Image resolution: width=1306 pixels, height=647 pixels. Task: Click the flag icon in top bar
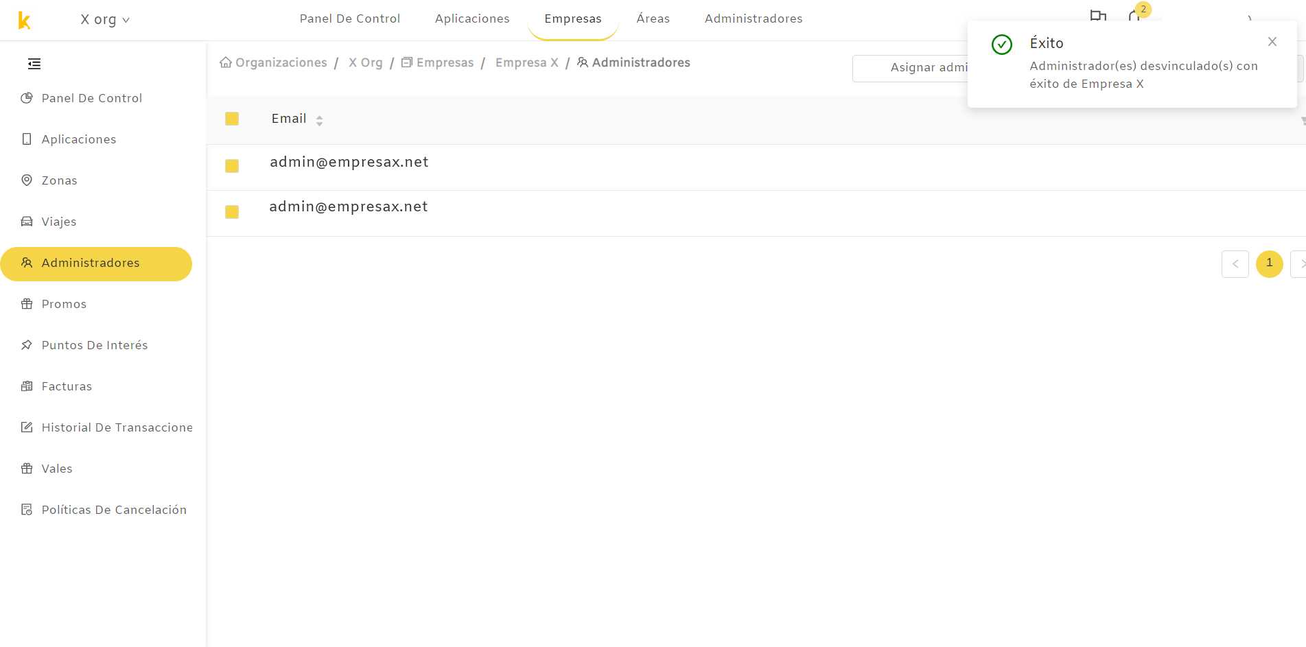[x=1098, y=16]
